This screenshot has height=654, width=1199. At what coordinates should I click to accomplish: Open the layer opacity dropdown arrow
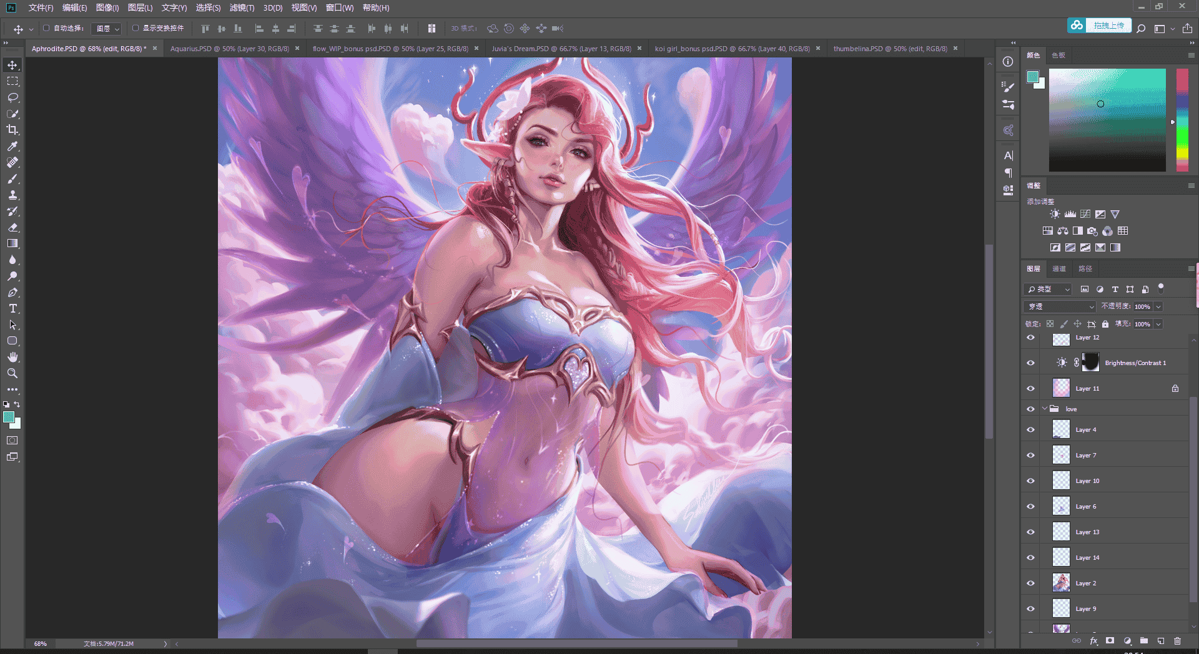coord(1158,306)
